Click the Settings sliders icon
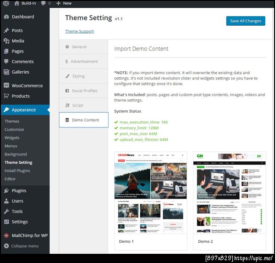The image size is (275, 263). point(6,222)
